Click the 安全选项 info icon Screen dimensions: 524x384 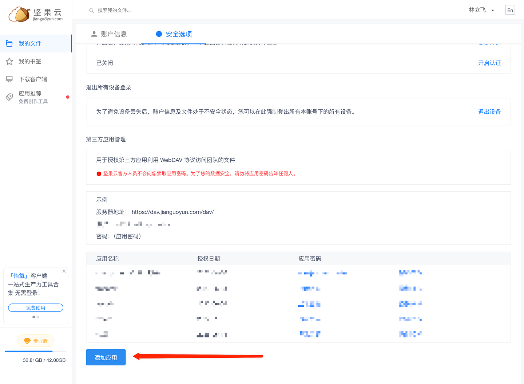tap(159, 34)
